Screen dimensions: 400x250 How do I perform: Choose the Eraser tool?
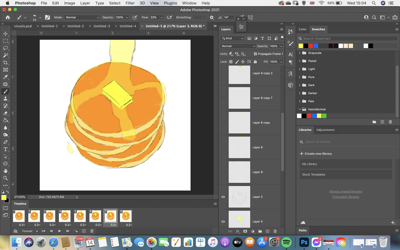[5, 113]
